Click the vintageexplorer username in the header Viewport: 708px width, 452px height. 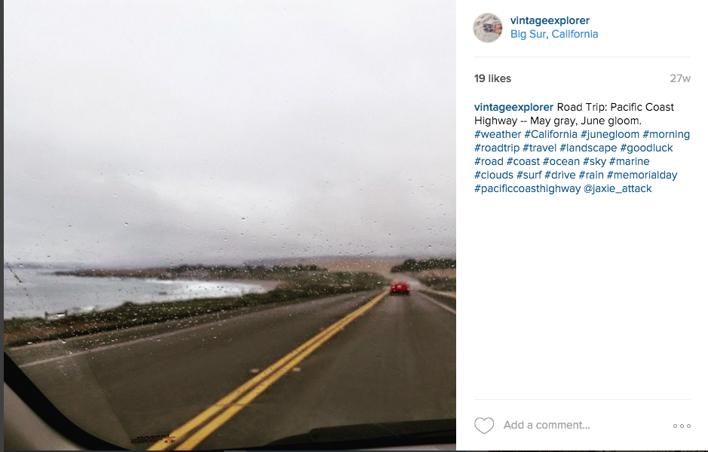(x=550, y=21)
